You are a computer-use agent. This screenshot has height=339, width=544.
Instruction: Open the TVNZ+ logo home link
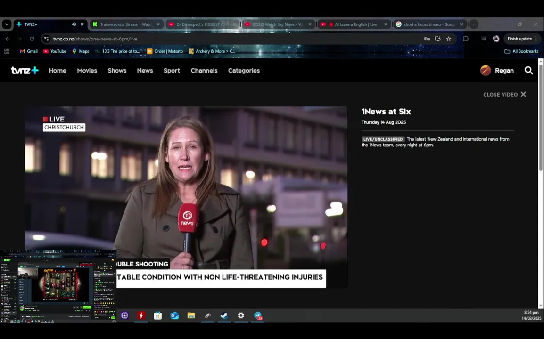(25, 70)
